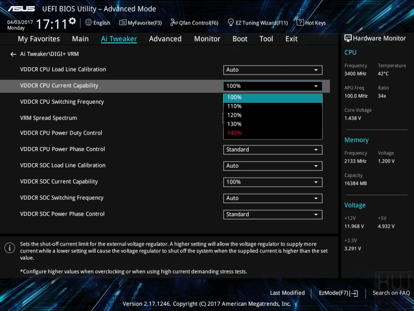Click the Ai Tweaker\DIGI+ VRM breadcrumb
Viewport: 414px width, 311px height.
coord(49,54)
